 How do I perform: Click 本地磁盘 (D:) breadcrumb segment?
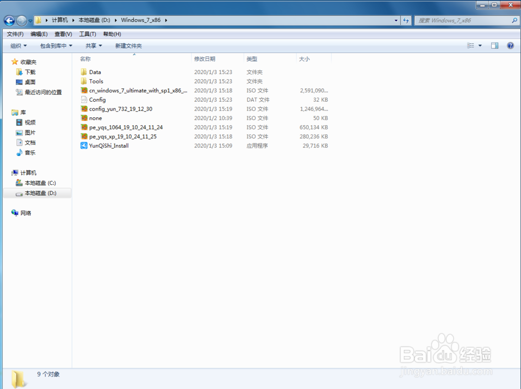(94, 20)
